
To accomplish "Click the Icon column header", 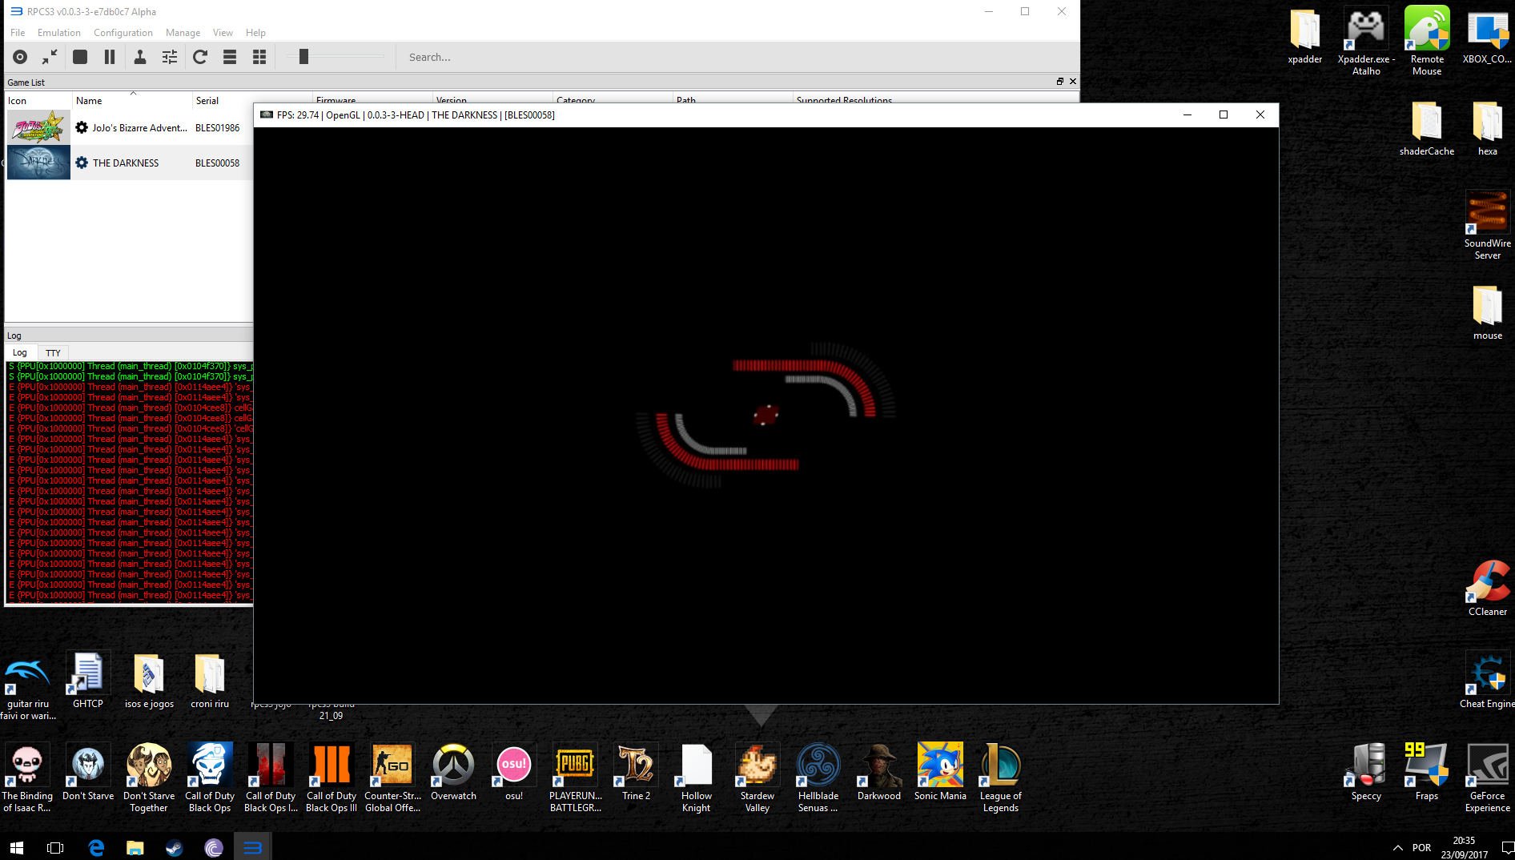I will [38, 101].
